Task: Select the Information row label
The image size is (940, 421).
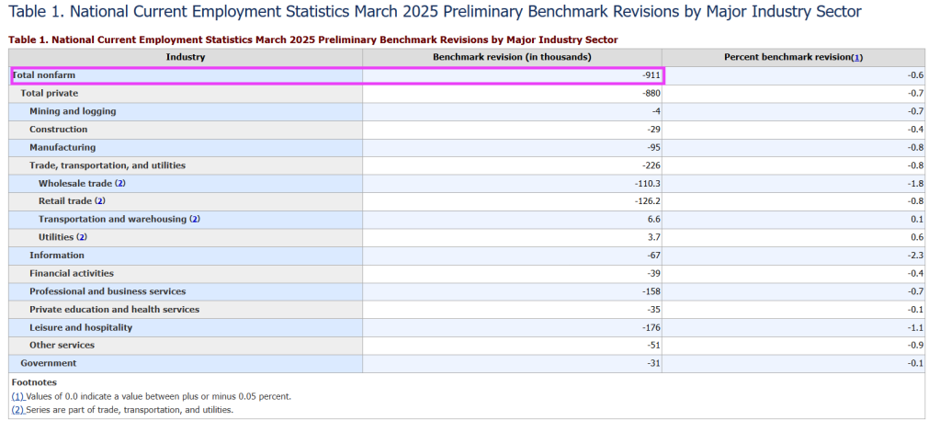Action: pyautogui.click(x=57, y=256)
